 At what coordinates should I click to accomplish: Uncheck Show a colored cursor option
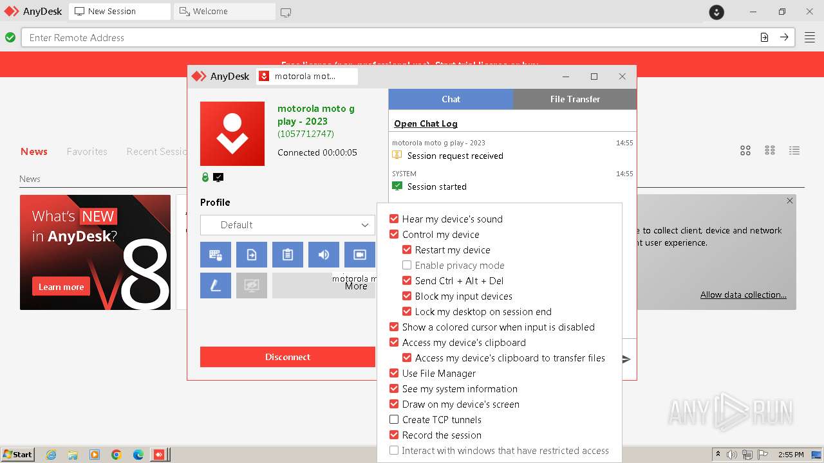pyautogui.click(x=394, y=327)
